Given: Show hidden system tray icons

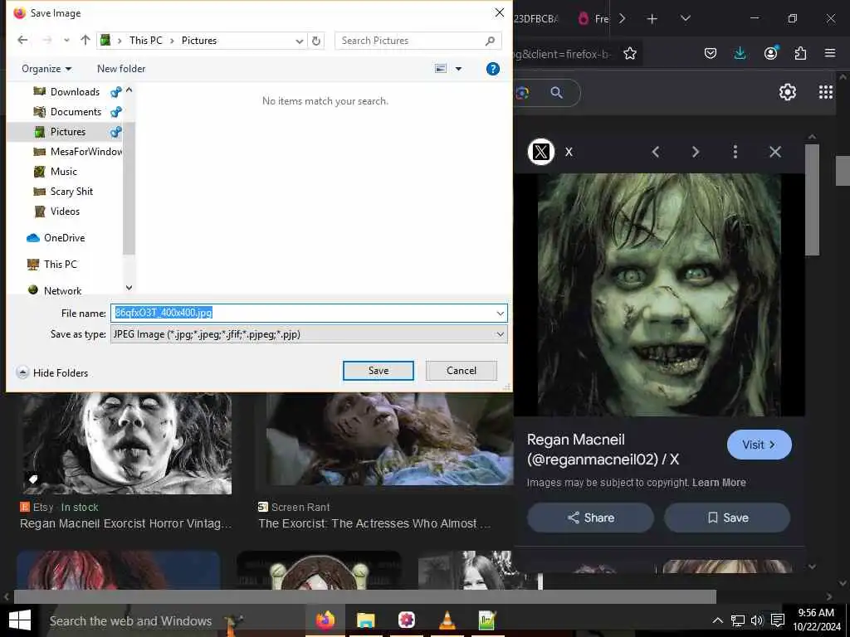Looking at the screenshot, I should (717, 620).
